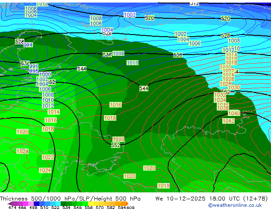This screenshot has width=271, height=209.
Task: Pick the bright magenta legend swatch
Action: (x=26, y=203)
